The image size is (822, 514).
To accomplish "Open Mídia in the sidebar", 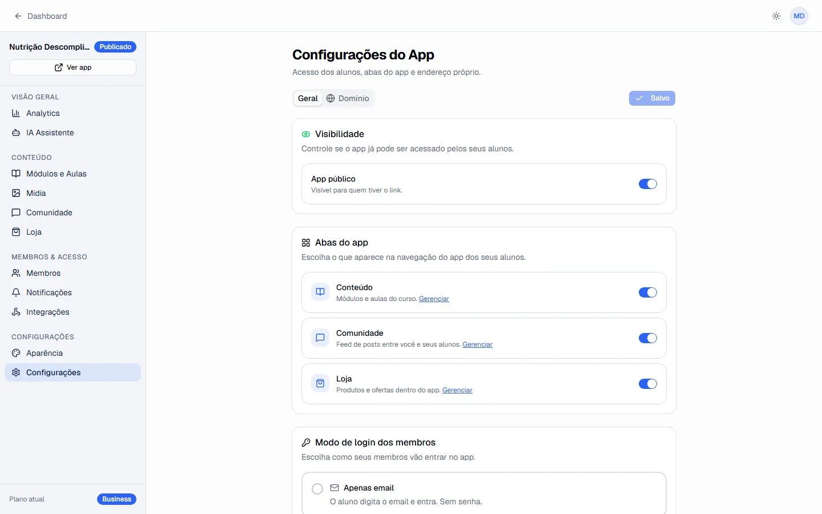I will click(x=72, y=193).
